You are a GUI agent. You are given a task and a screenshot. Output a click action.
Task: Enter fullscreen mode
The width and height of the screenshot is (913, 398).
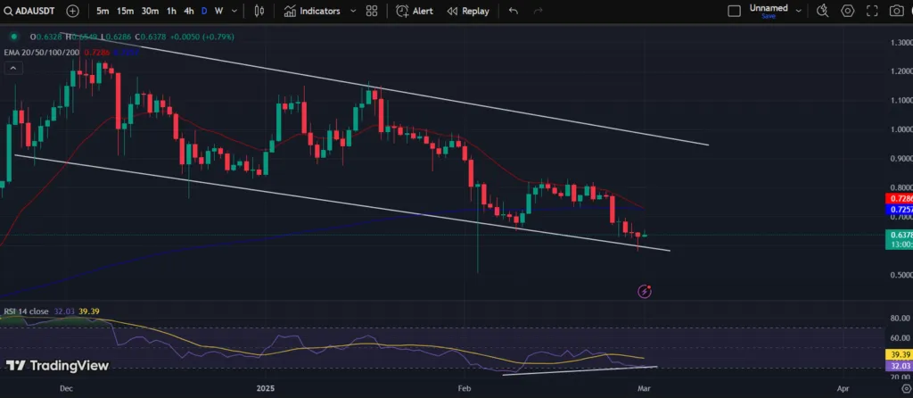(x=872, y=11)
